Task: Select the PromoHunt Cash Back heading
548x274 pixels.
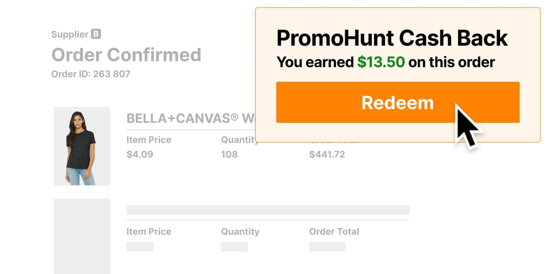Action: (x=392, y=38)
